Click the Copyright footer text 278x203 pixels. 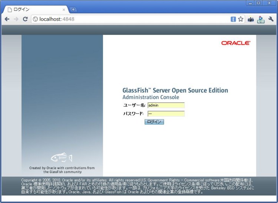click(138, 186)
